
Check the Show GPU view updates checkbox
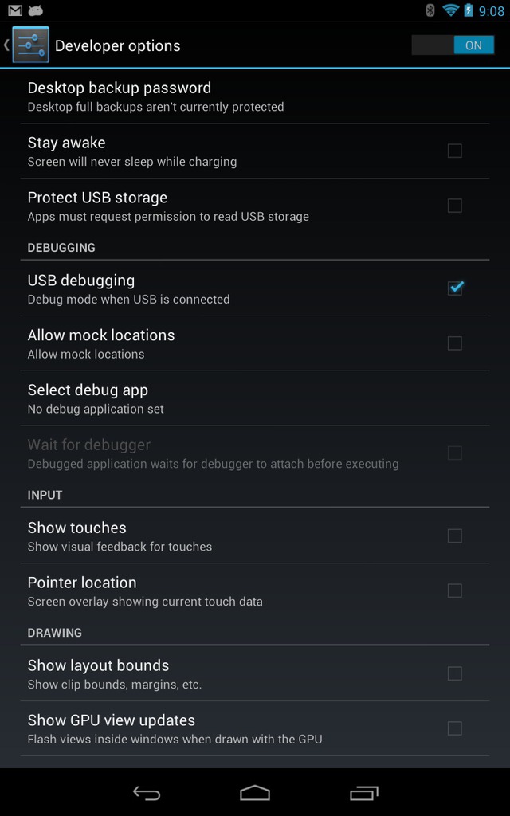click(x=455, y=728)
